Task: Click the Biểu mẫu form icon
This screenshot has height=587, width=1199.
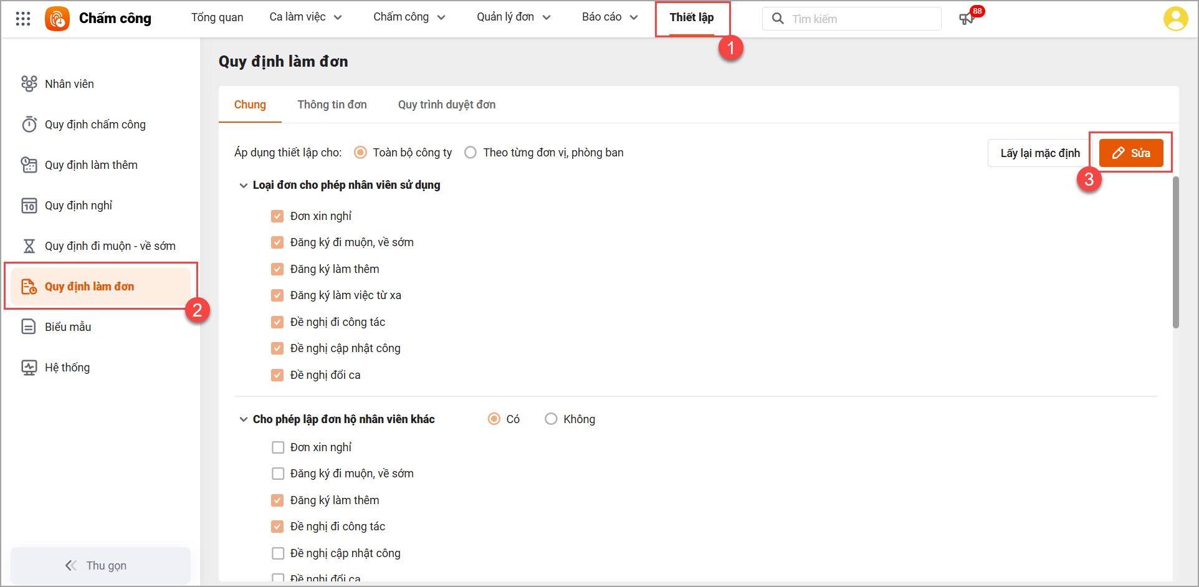Action: click(29, 327)
